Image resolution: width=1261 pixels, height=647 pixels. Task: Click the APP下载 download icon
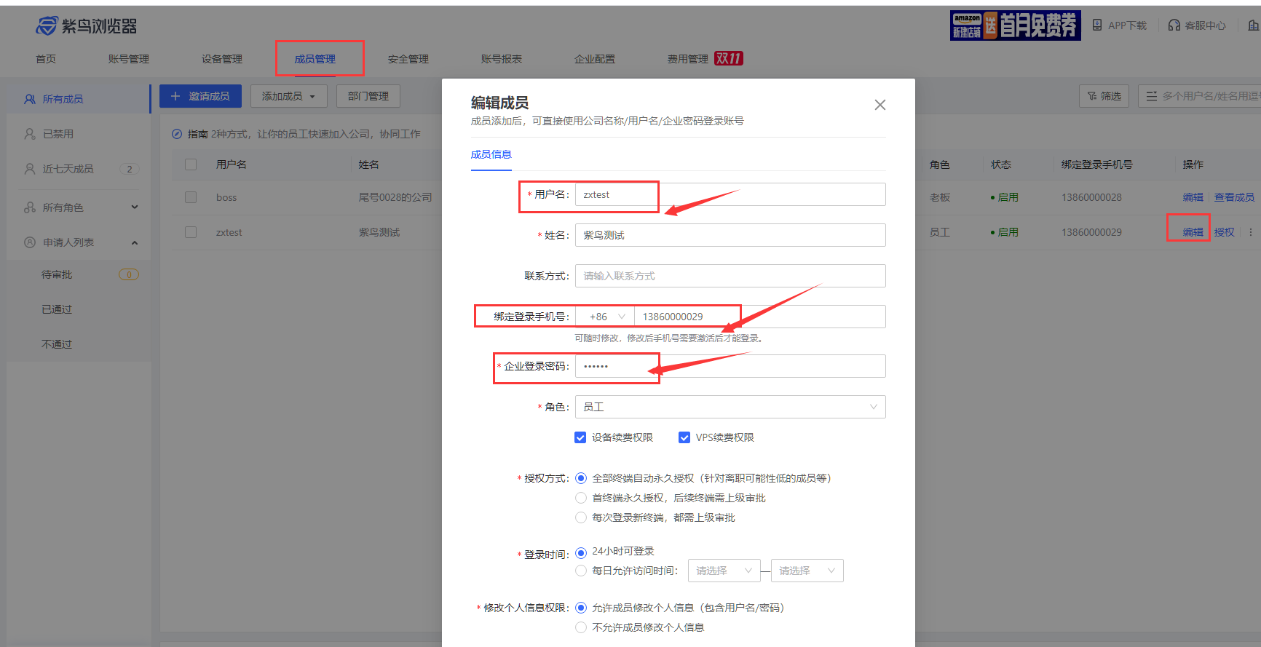1097,25
